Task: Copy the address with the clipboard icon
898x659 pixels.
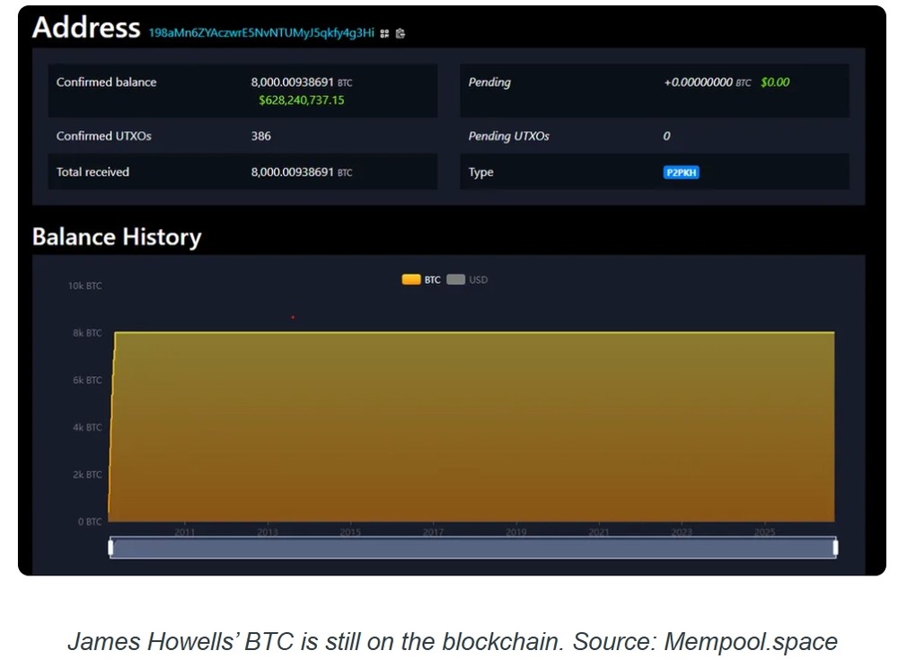Action: (x=401, y=34)
